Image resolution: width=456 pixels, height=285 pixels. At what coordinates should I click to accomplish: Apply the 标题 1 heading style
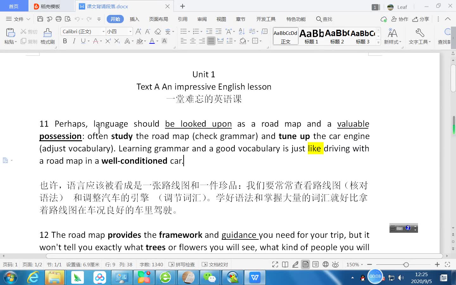coord(311,36)
